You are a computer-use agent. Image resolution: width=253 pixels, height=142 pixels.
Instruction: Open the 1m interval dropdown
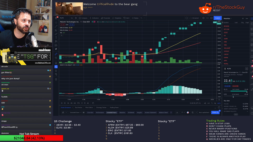[72, 18]
